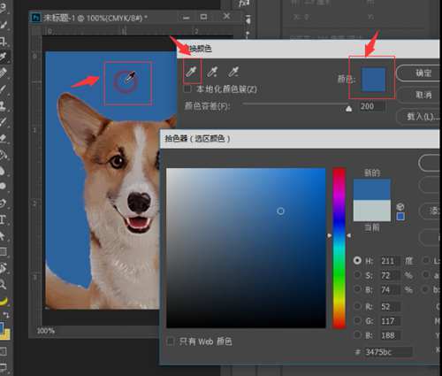Select the Eraser tool
This screenshot has height=376, width=442.
tap(3, 138)
